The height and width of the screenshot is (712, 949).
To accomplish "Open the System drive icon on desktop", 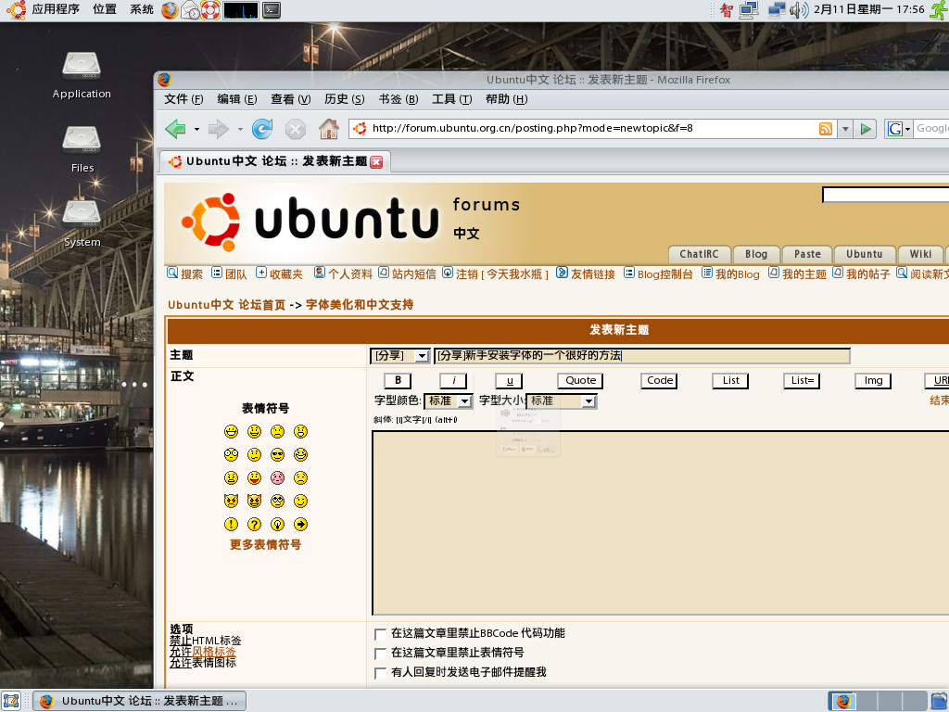I will (x=82, y=214).
